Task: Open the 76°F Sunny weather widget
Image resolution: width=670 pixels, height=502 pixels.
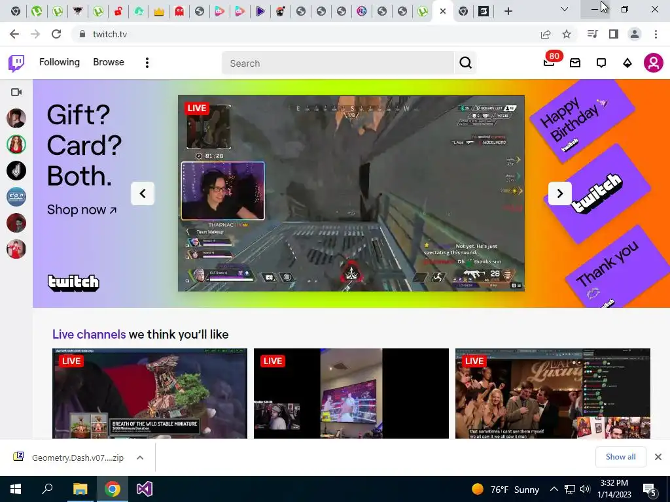Action: coord(505,489)
